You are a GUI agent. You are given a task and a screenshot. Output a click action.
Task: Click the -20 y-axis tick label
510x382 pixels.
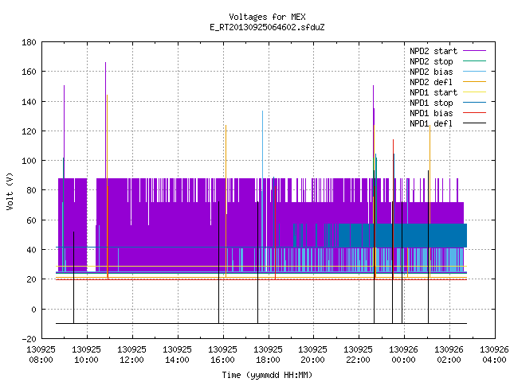tap(29, 339)
